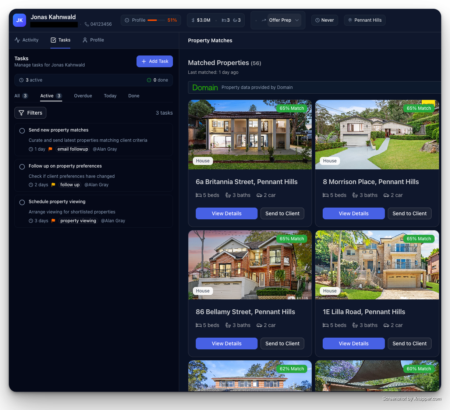Click the orange flag icon on email followup task
Image resolution: width=450 pixels, height=410 pixels.
(50, 149)
